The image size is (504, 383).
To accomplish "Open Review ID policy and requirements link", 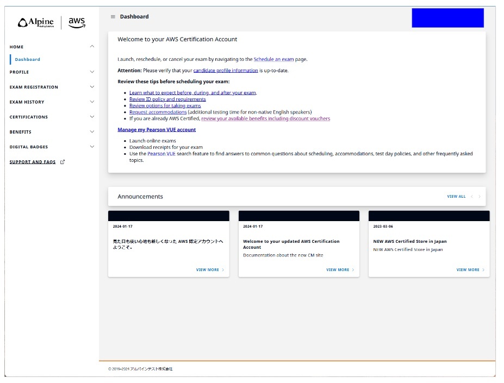I will click(x=167, y=99).
